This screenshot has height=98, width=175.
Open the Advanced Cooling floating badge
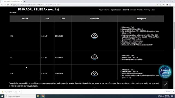(165, 72)
